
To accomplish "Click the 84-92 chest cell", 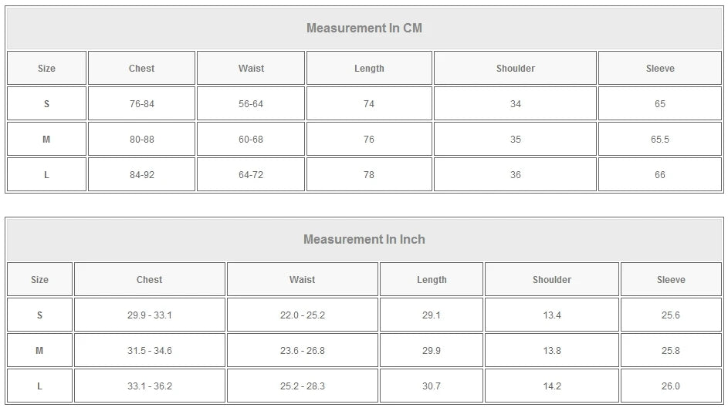I will pyautogui.click(x=141, y=175).
